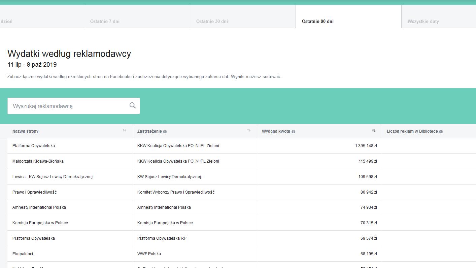Open info icon next to Liczba reklam w Bibliotece
476x268 pixels.
(441, 132)
